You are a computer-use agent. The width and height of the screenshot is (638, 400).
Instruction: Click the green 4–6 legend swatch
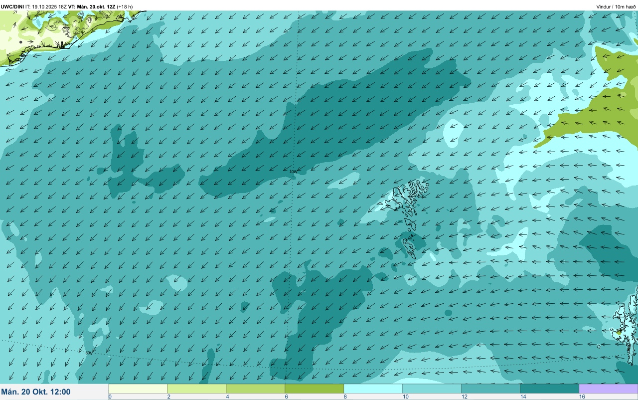[256, 389]
